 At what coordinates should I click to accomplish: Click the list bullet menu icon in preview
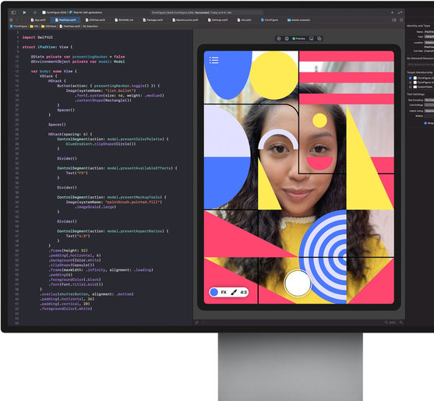click(x=213, y=60)
